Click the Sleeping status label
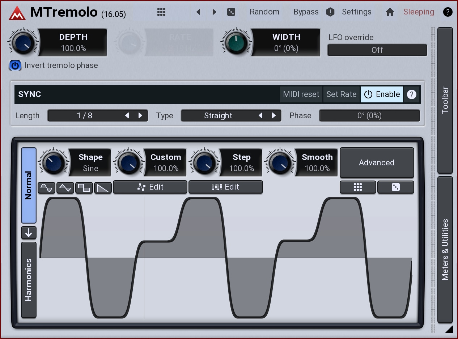This screenshot has width=458, height=339. (419, 12)
